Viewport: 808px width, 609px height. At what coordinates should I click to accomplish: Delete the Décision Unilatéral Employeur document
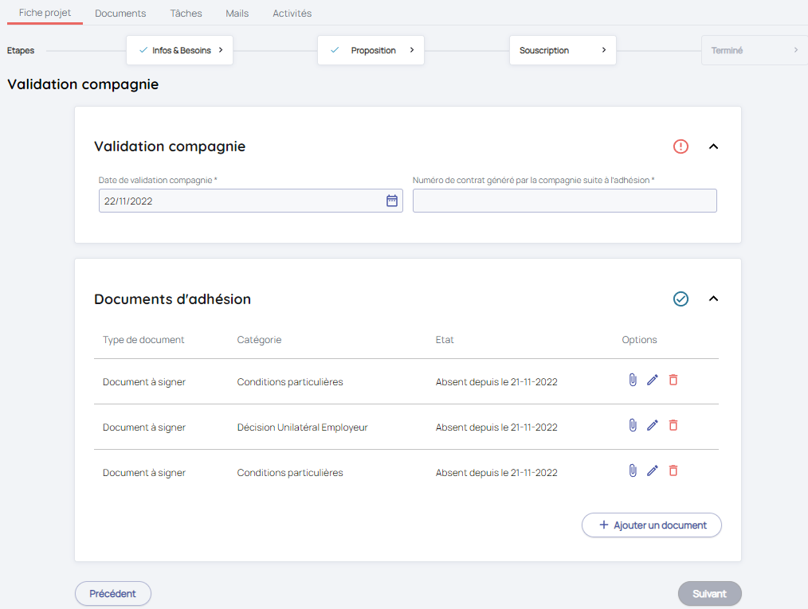pos(673,426)
